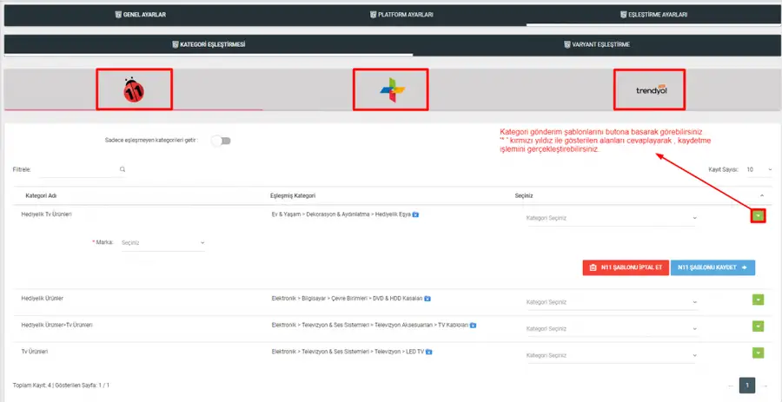Expand template for Tv Ürünleri row
Viewport: 782px width, 402px height.
tap(758, 353)
